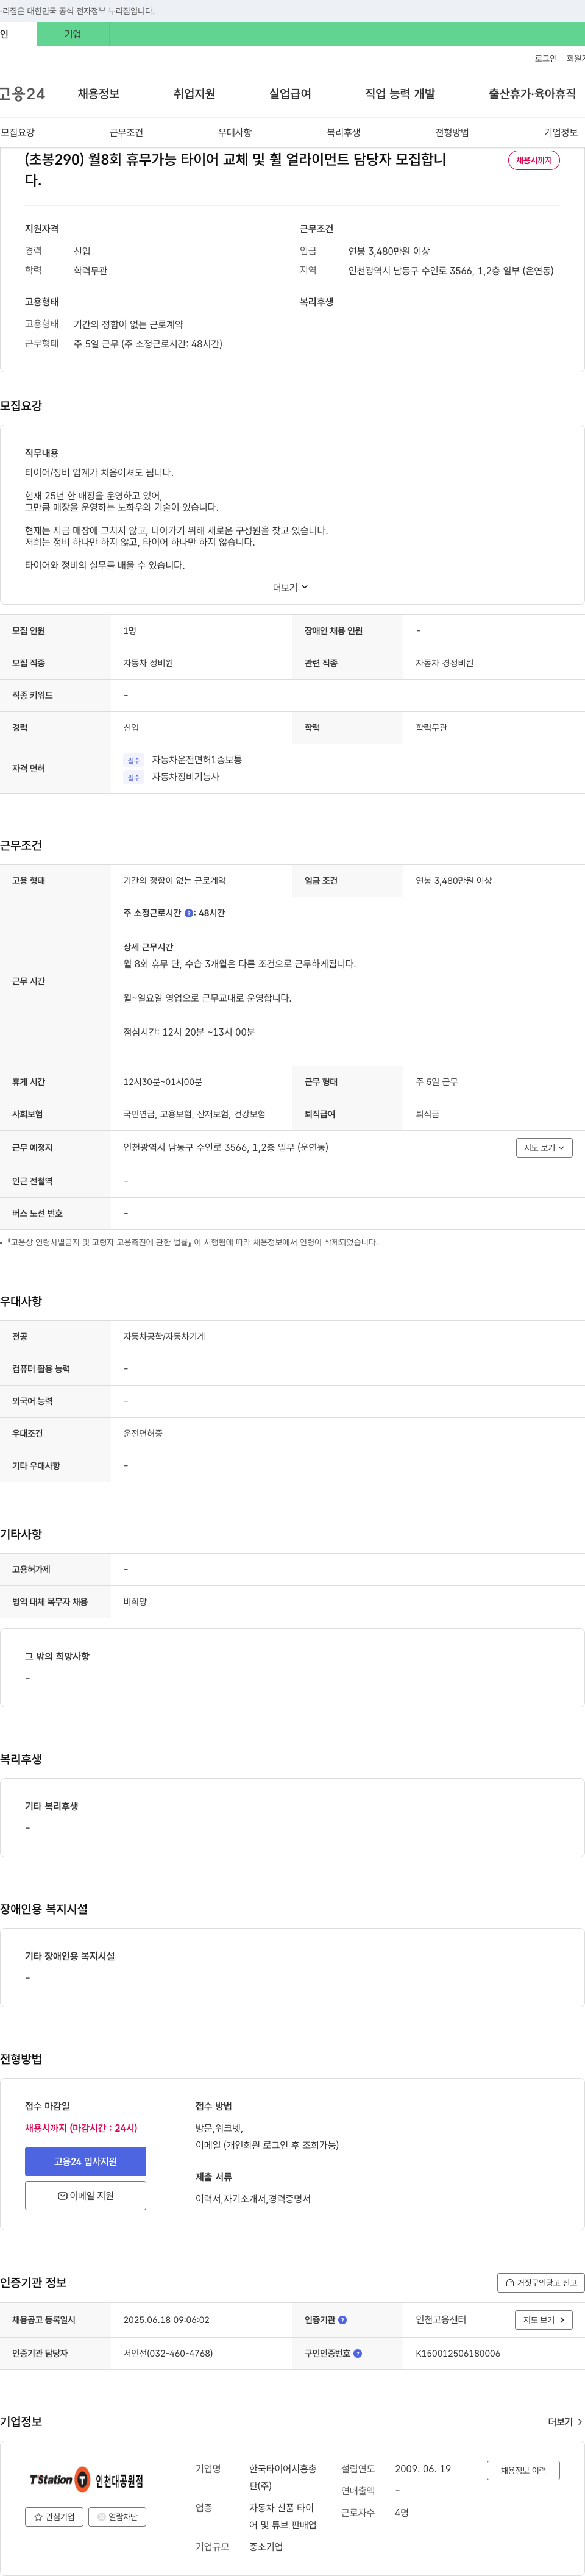Click the 자동차공학/자동차기계 major text
This screenshot has width=585, height=2576.
click(164, 1337)
